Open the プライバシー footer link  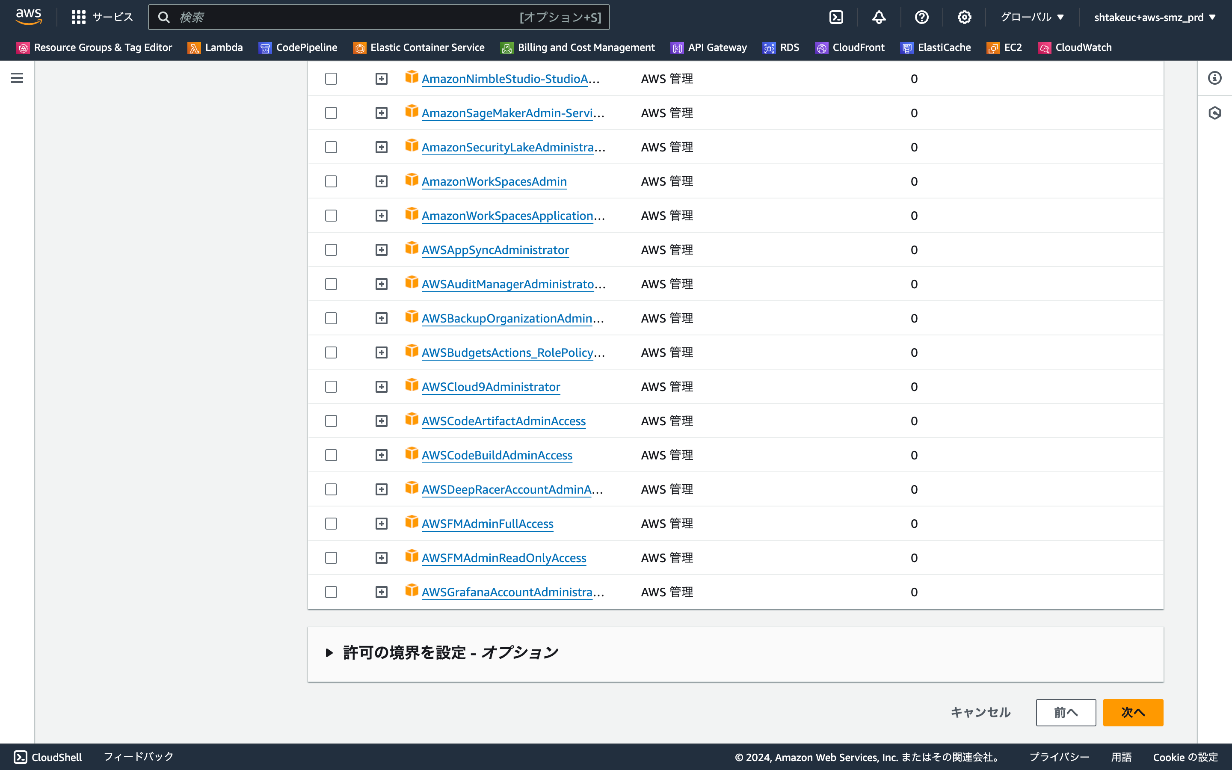[1060, 757]
